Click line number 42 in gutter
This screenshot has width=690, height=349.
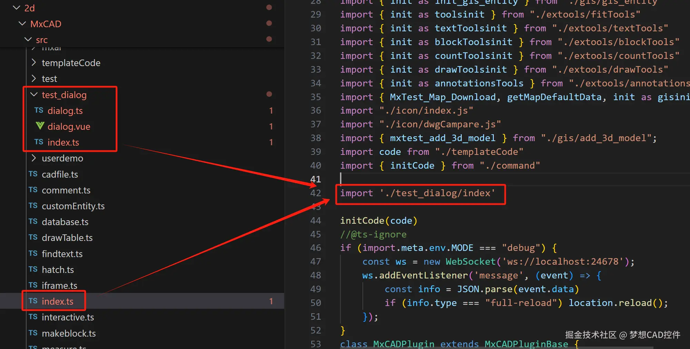tap(316, 193)
